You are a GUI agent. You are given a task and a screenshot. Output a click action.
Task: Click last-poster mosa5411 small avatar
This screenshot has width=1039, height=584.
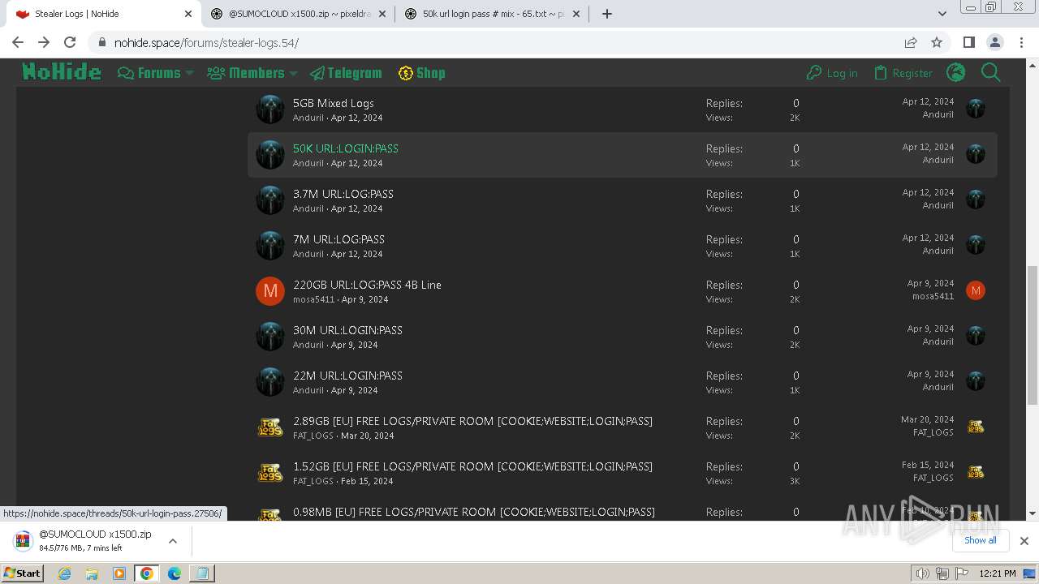click(x=976, y=290)
